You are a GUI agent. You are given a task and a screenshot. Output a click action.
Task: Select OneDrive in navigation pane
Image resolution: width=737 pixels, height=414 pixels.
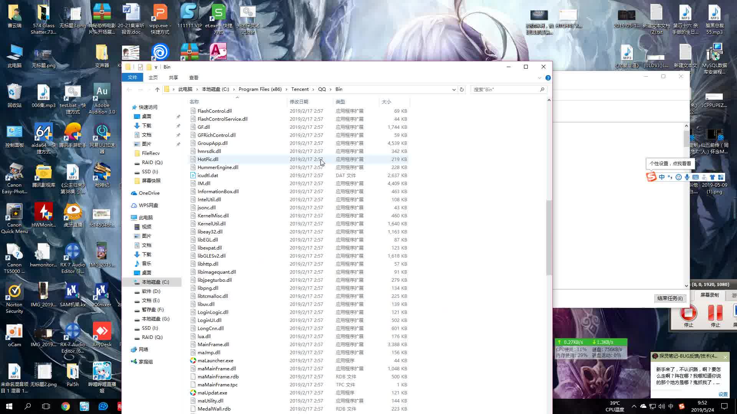click(x=149, y=193)
